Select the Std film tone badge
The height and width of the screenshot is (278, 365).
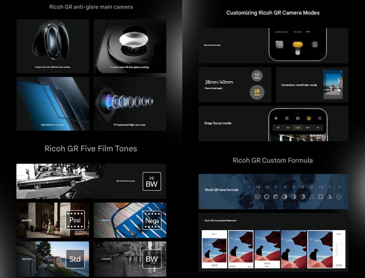[75, 259]
